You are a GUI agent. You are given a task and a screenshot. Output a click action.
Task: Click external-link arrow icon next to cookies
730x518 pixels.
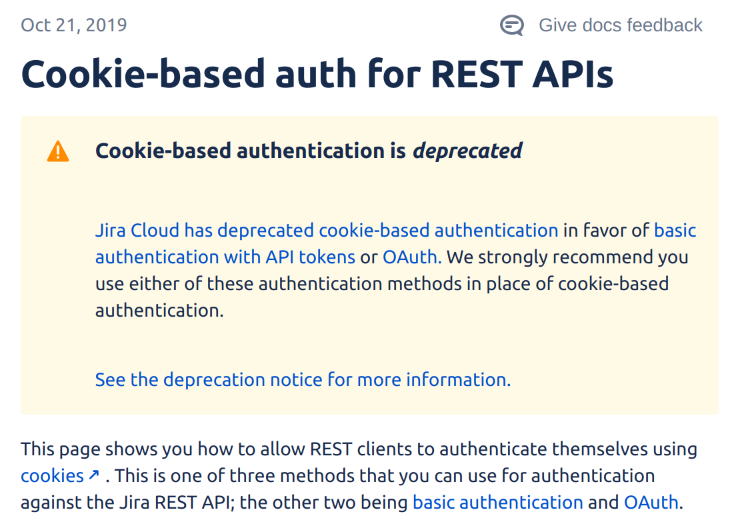click(x=94, y=475)
